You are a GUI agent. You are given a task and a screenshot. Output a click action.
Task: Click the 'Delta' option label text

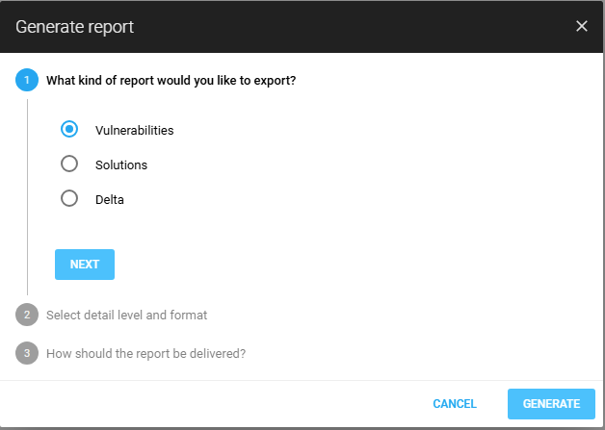[110, 200]
